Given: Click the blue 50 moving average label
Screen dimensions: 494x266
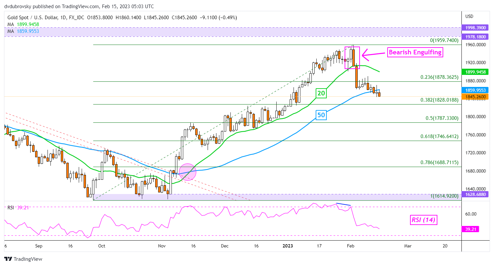Looking at the screenshot, I should click(x=321, y=115).
